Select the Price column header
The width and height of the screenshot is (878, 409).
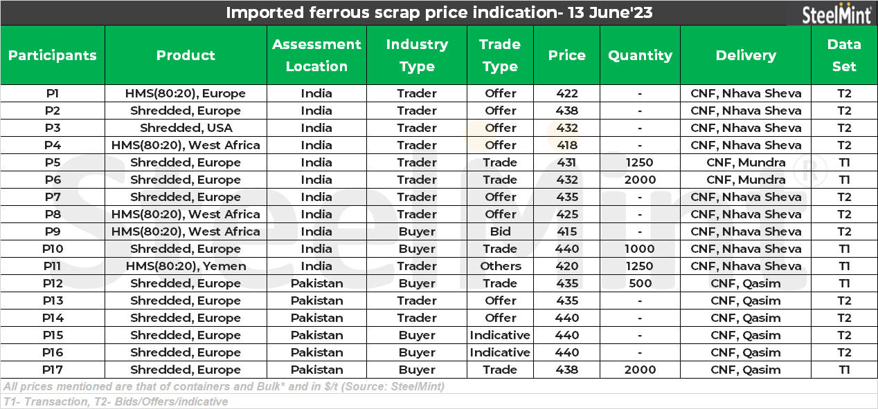pos(566,55)
